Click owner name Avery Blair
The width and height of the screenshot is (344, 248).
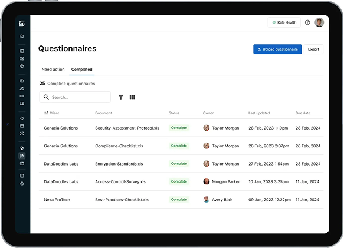pyautogui.click(x=222, y=200)
